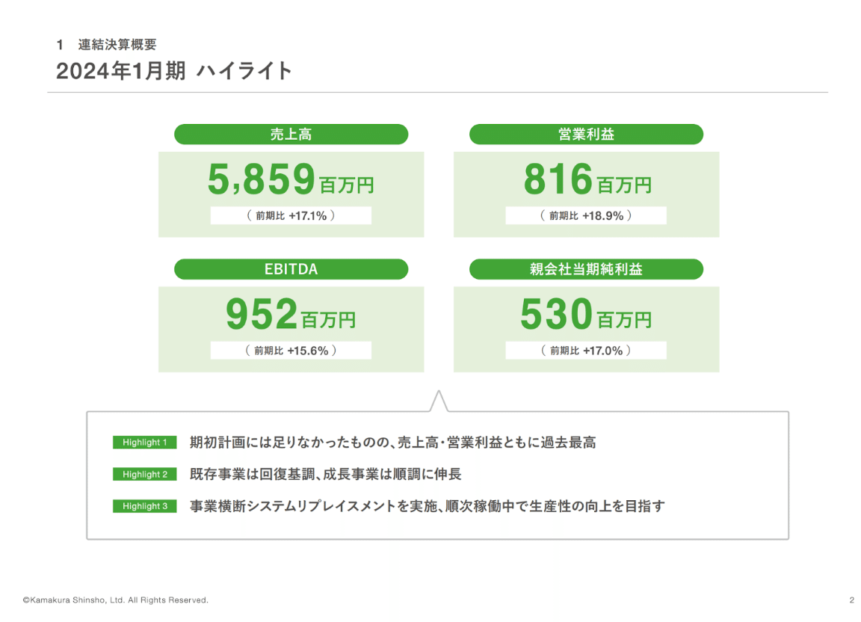Click the 530百万円 net income figure

click(x=586, y=315)
